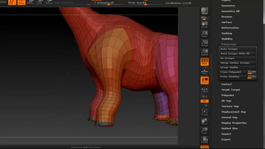Click the BPR render icon

pos(205,11)
